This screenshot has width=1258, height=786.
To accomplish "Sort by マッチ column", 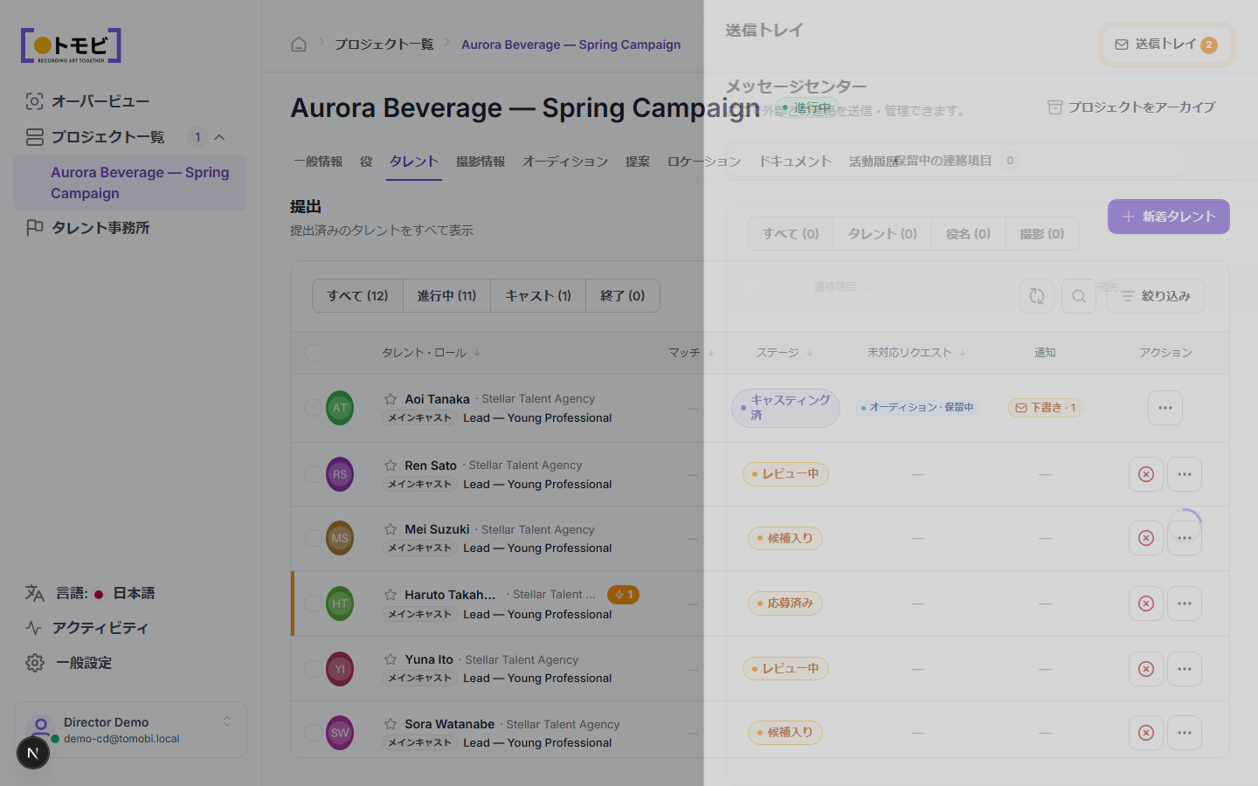I will coord(691,353).
